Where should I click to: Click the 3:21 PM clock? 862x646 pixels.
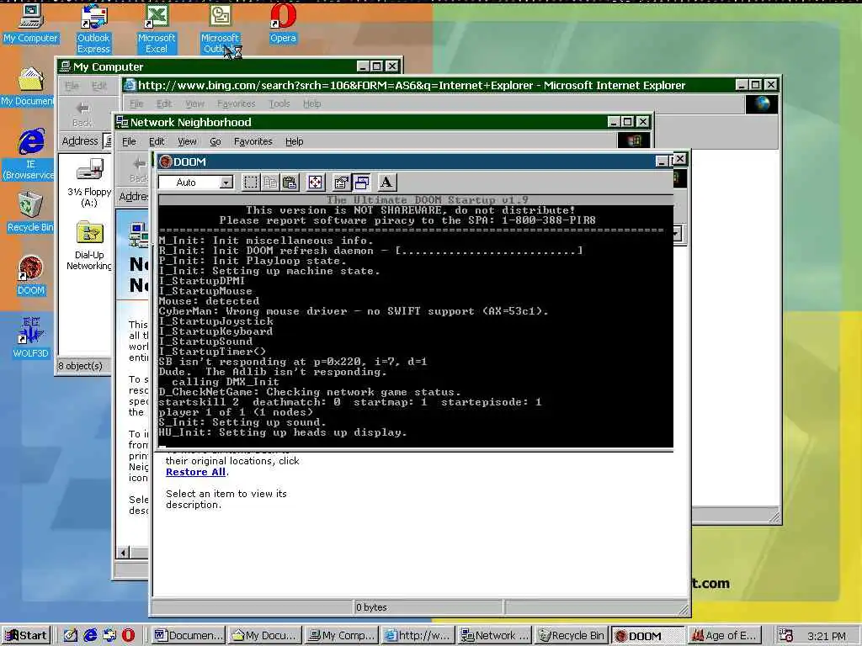[x=827, y=636]
